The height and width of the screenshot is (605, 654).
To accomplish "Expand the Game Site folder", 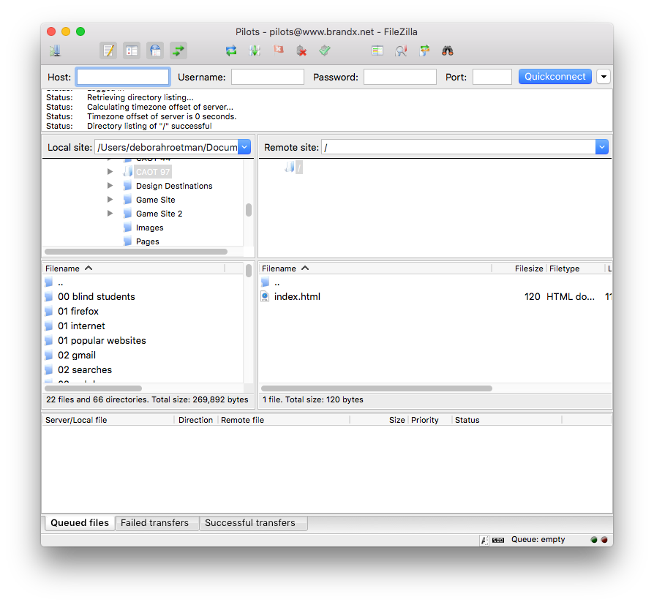I will click(110, 200).
